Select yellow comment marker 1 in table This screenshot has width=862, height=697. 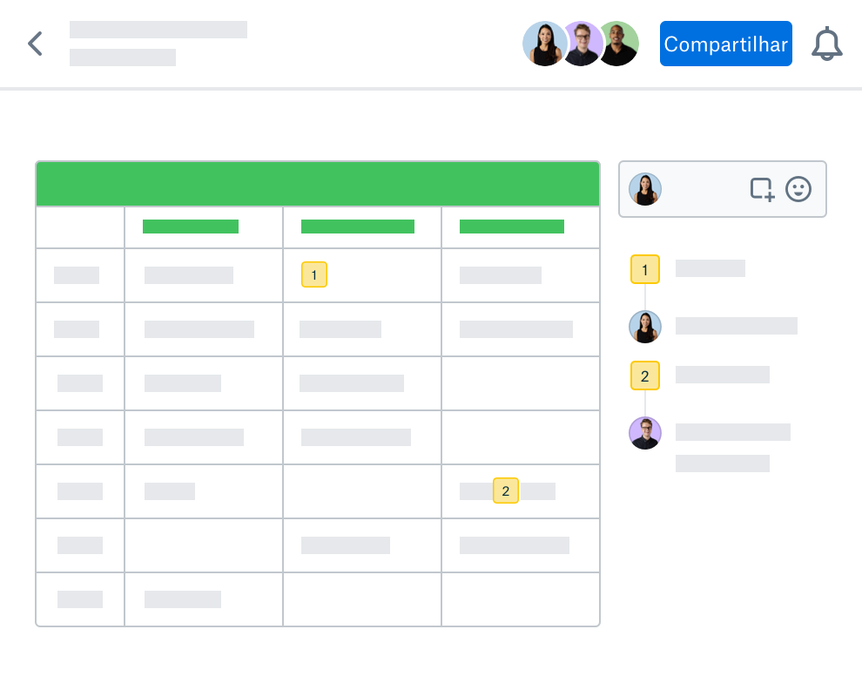click(314, 274)
